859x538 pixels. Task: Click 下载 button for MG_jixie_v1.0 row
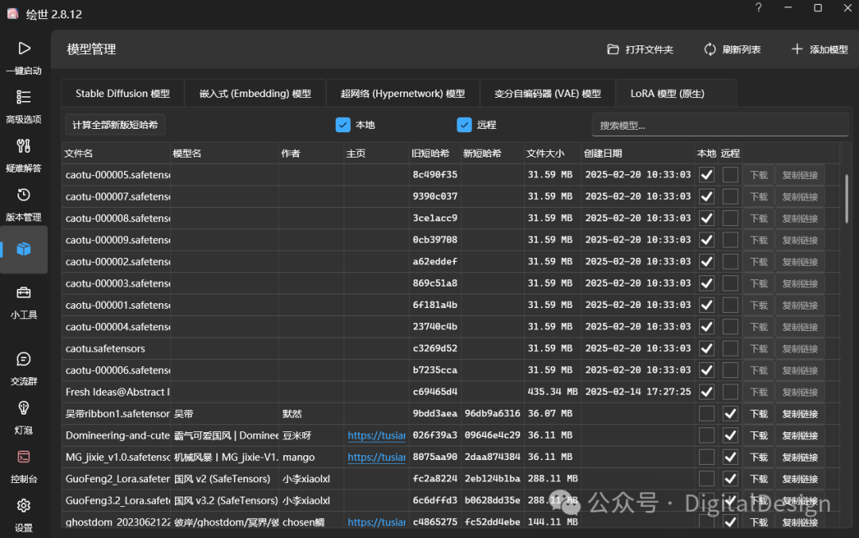[759, 457]
